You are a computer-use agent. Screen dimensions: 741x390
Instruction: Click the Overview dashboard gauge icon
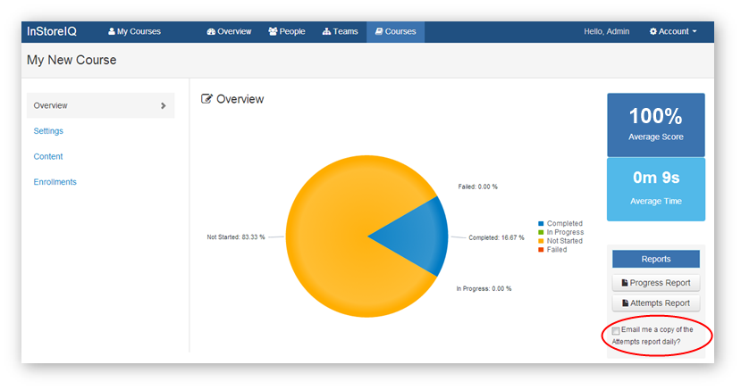click(x=211, y=31)
